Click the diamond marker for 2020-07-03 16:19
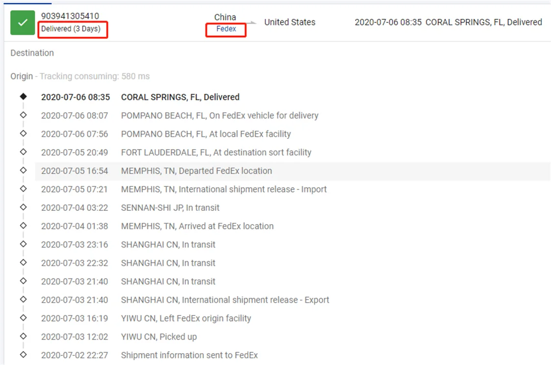The width and height of the screenshot is (551, 365). [x=23, y=318]
